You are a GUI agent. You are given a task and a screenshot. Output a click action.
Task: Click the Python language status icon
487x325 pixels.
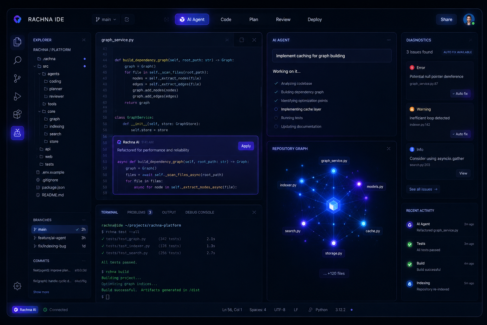[x=310, y=310]
